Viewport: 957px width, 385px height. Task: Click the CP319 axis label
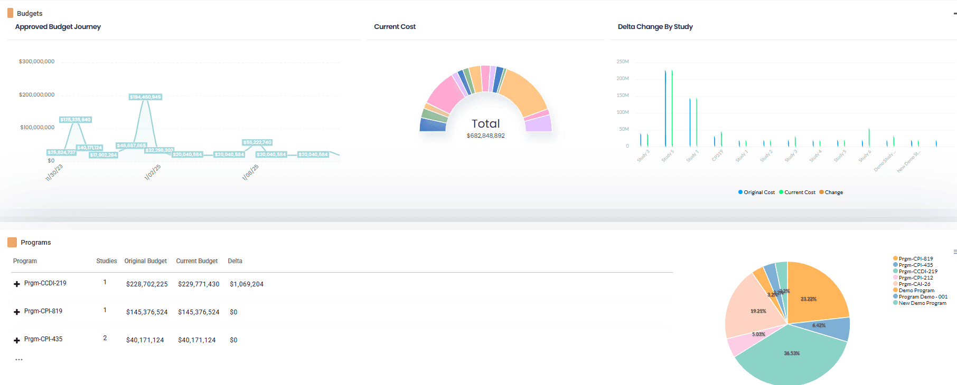click(x=717, y=156)
